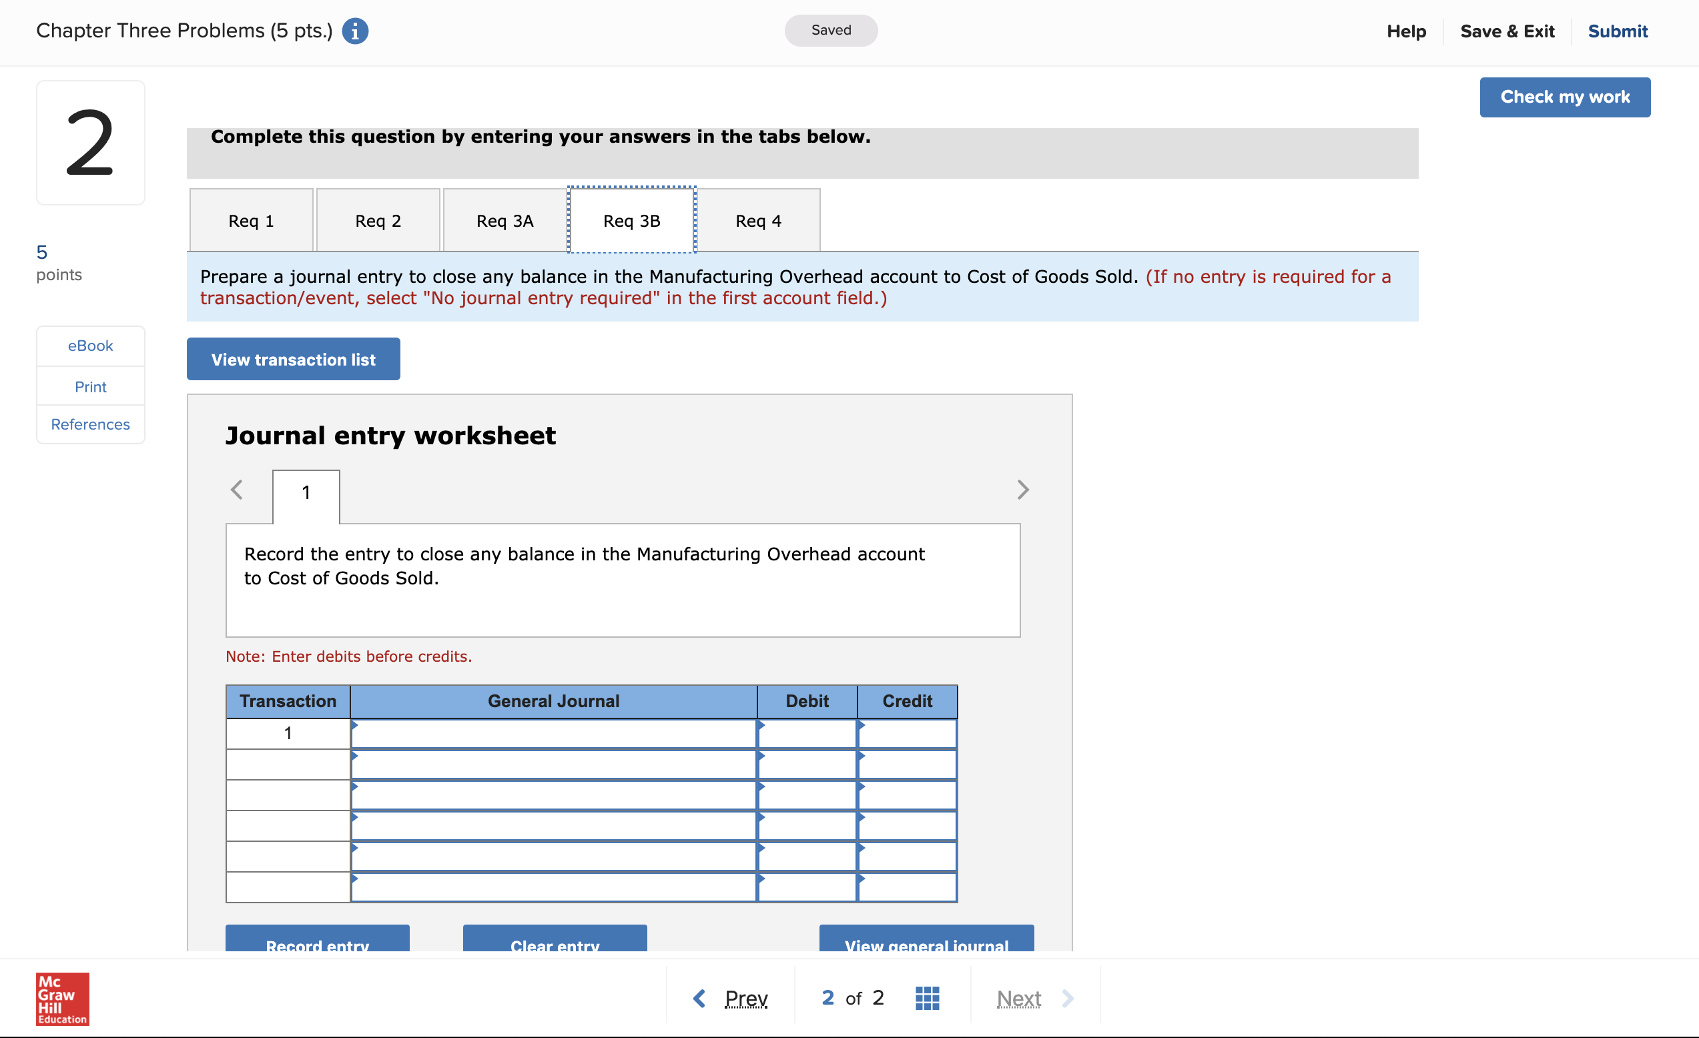Click the Saved status indicator

[x=831, y=30]
